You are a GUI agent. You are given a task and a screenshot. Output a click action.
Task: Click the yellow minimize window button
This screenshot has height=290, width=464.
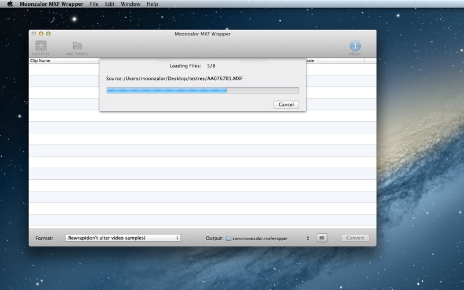click(x=41, y=34)
